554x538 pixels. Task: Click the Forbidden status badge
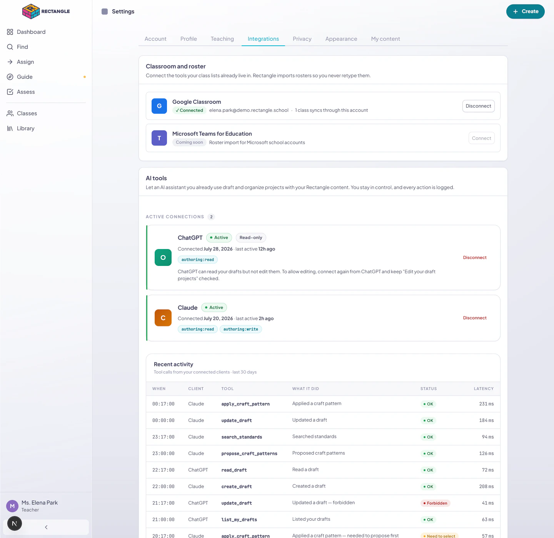[x=435, y=503]
